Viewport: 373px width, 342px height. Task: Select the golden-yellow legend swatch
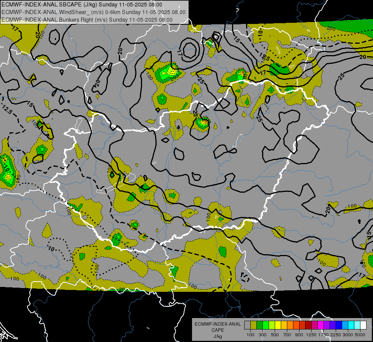[284, 325]
